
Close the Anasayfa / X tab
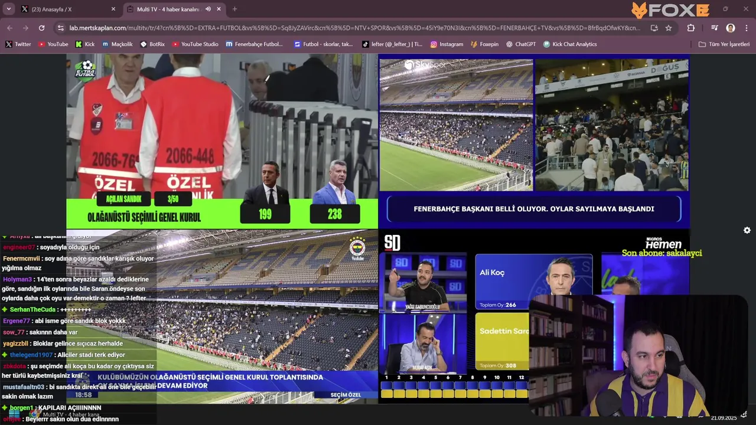coord(113,9)
